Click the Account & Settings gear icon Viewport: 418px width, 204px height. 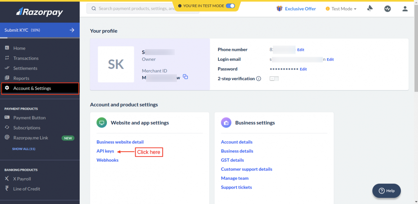tap(7, 88)
